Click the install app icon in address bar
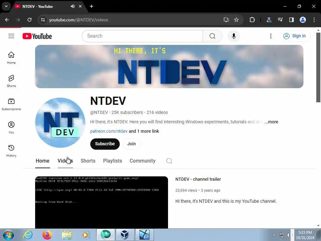 pyautogui.click(x=226, y=20)
